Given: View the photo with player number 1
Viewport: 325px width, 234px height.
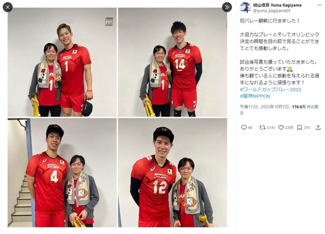Looking at the screenshot, I should [x=62, y=62].
